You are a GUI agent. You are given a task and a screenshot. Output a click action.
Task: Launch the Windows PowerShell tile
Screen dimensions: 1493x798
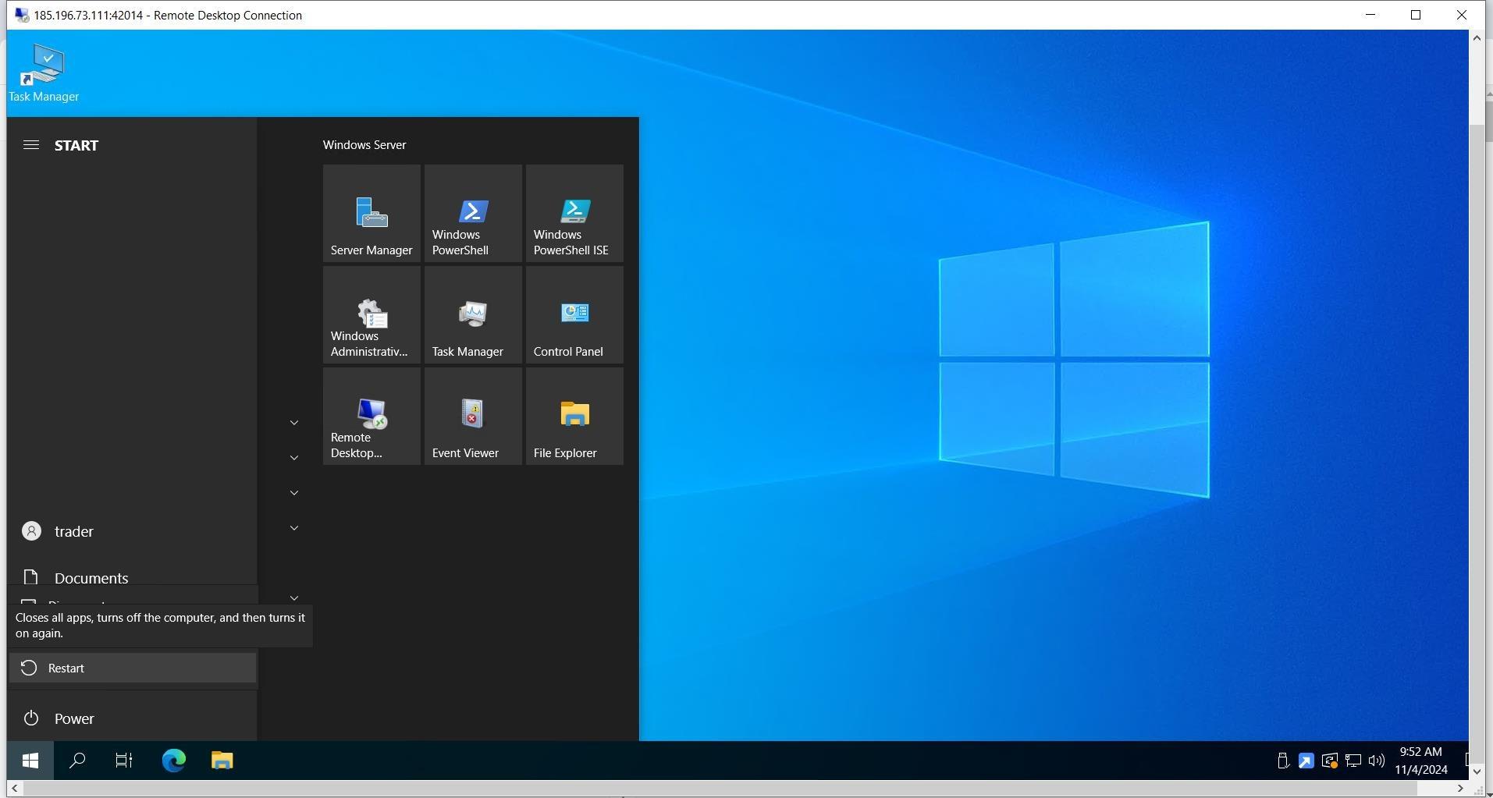473,213
